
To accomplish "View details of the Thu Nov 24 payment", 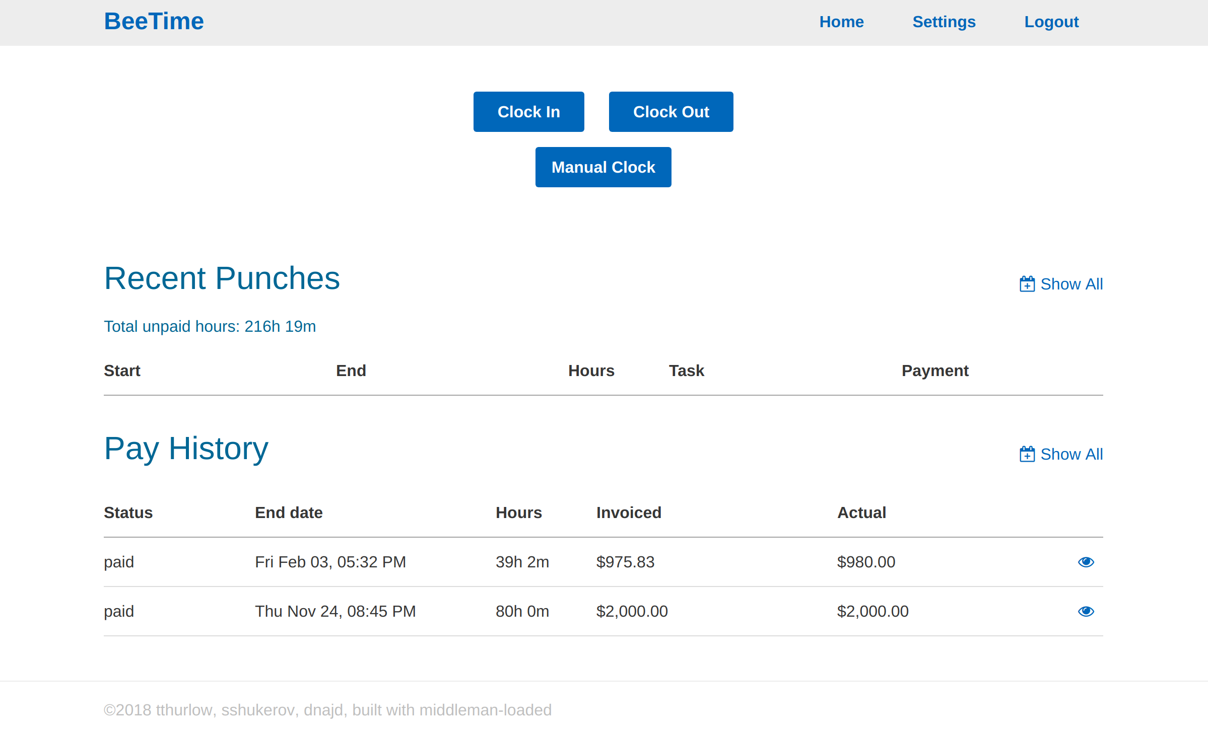I will pos(1086,611).
